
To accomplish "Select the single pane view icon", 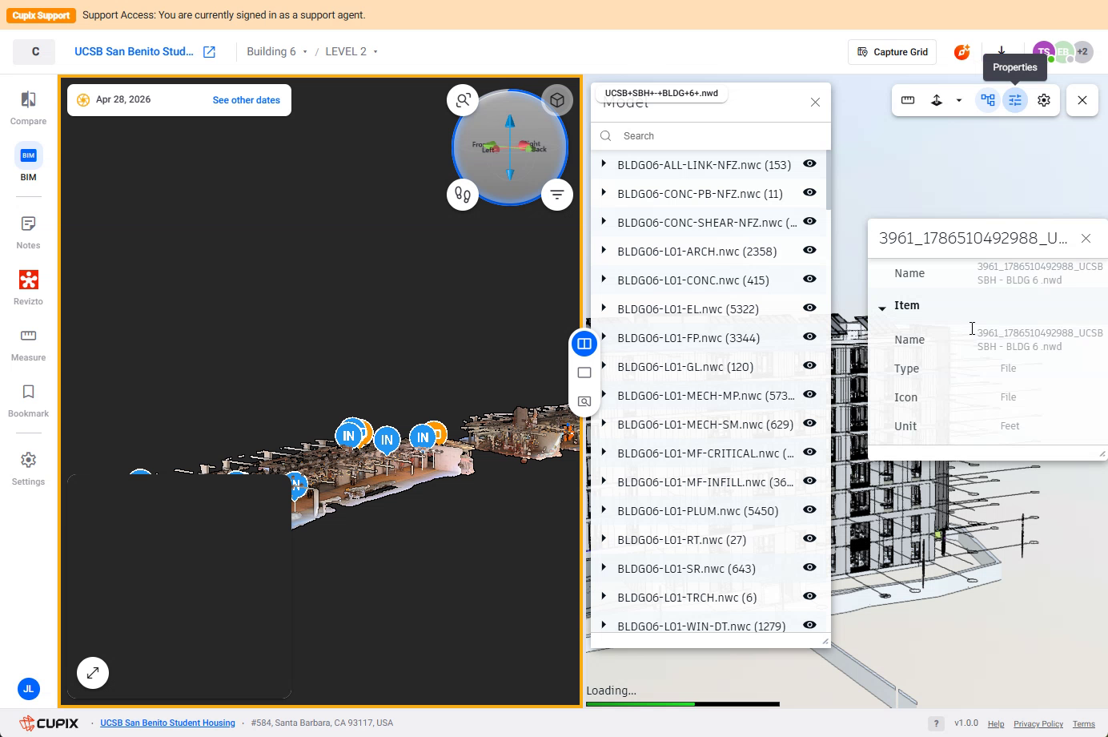I will (x=584, y=373).
